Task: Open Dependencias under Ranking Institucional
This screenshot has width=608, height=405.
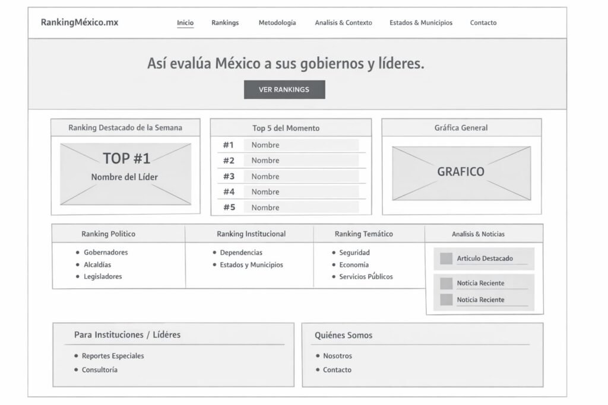Action: [241, 253]
